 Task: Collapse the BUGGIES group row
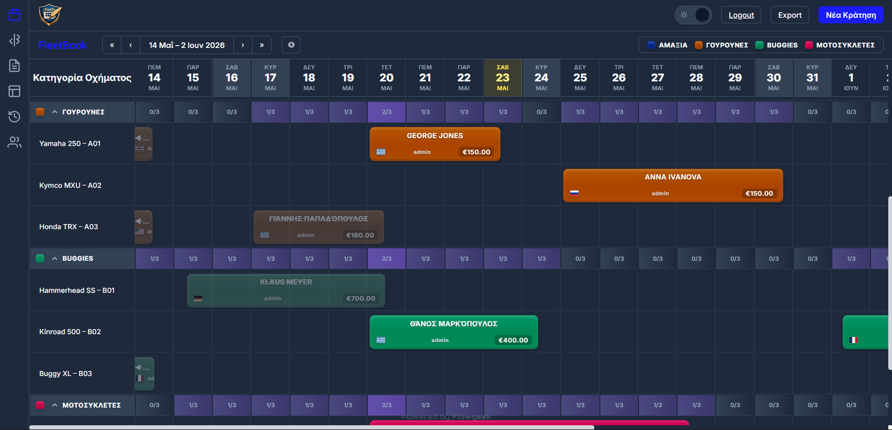[x=55, y=258]
